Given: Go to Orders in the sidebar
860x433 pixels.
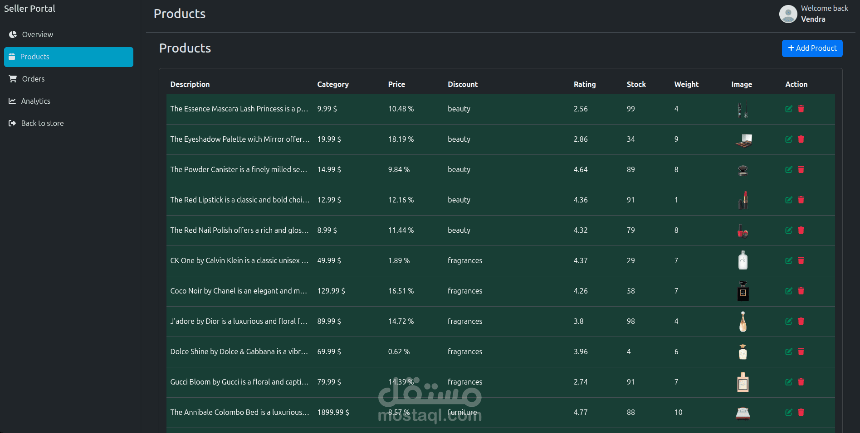Looking at the screenshot, I should (x=33, y=79).
